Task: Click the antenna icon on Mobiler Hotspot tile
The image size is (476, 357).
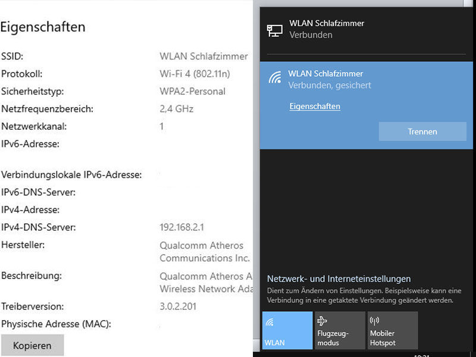Action: click(x=374, y=321)
